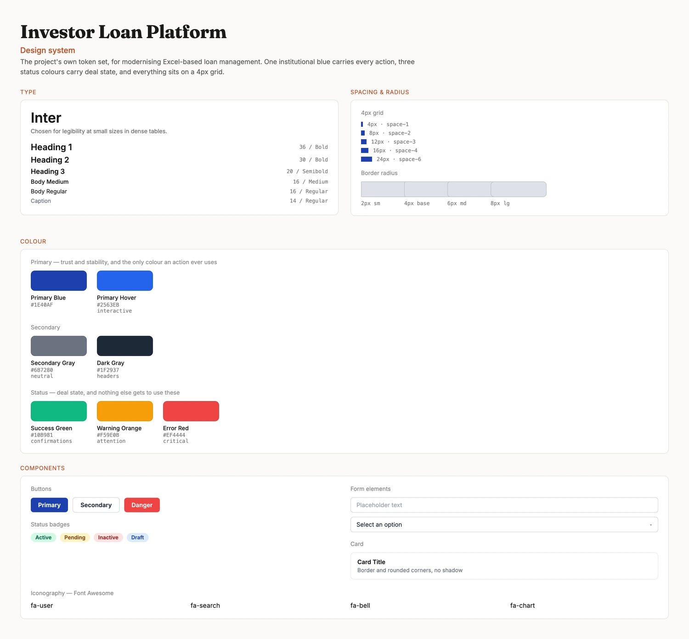Click the Secondary button
689x639 pixels.
click(96, 505)
